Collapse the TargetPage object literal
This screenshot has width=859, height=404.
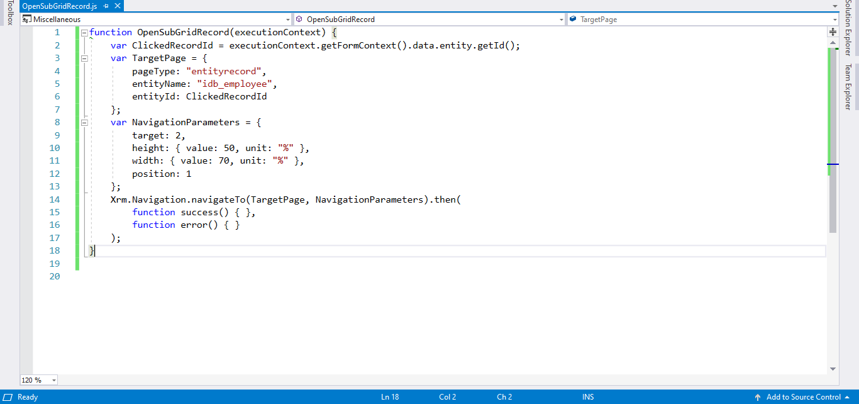point(84,58)
